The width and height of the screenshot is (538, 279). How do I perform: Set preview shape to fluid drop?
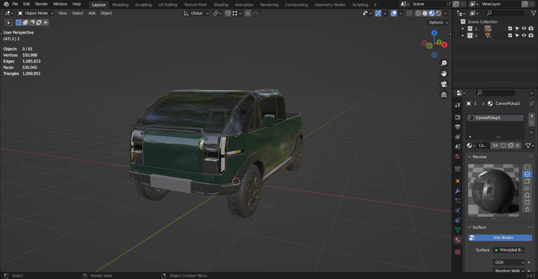(x=527, y=209)
